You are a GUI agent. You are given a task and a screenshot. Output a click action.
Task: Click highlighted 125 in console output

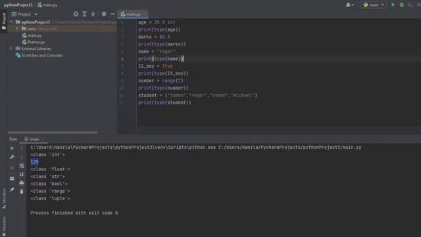[34, 162]
